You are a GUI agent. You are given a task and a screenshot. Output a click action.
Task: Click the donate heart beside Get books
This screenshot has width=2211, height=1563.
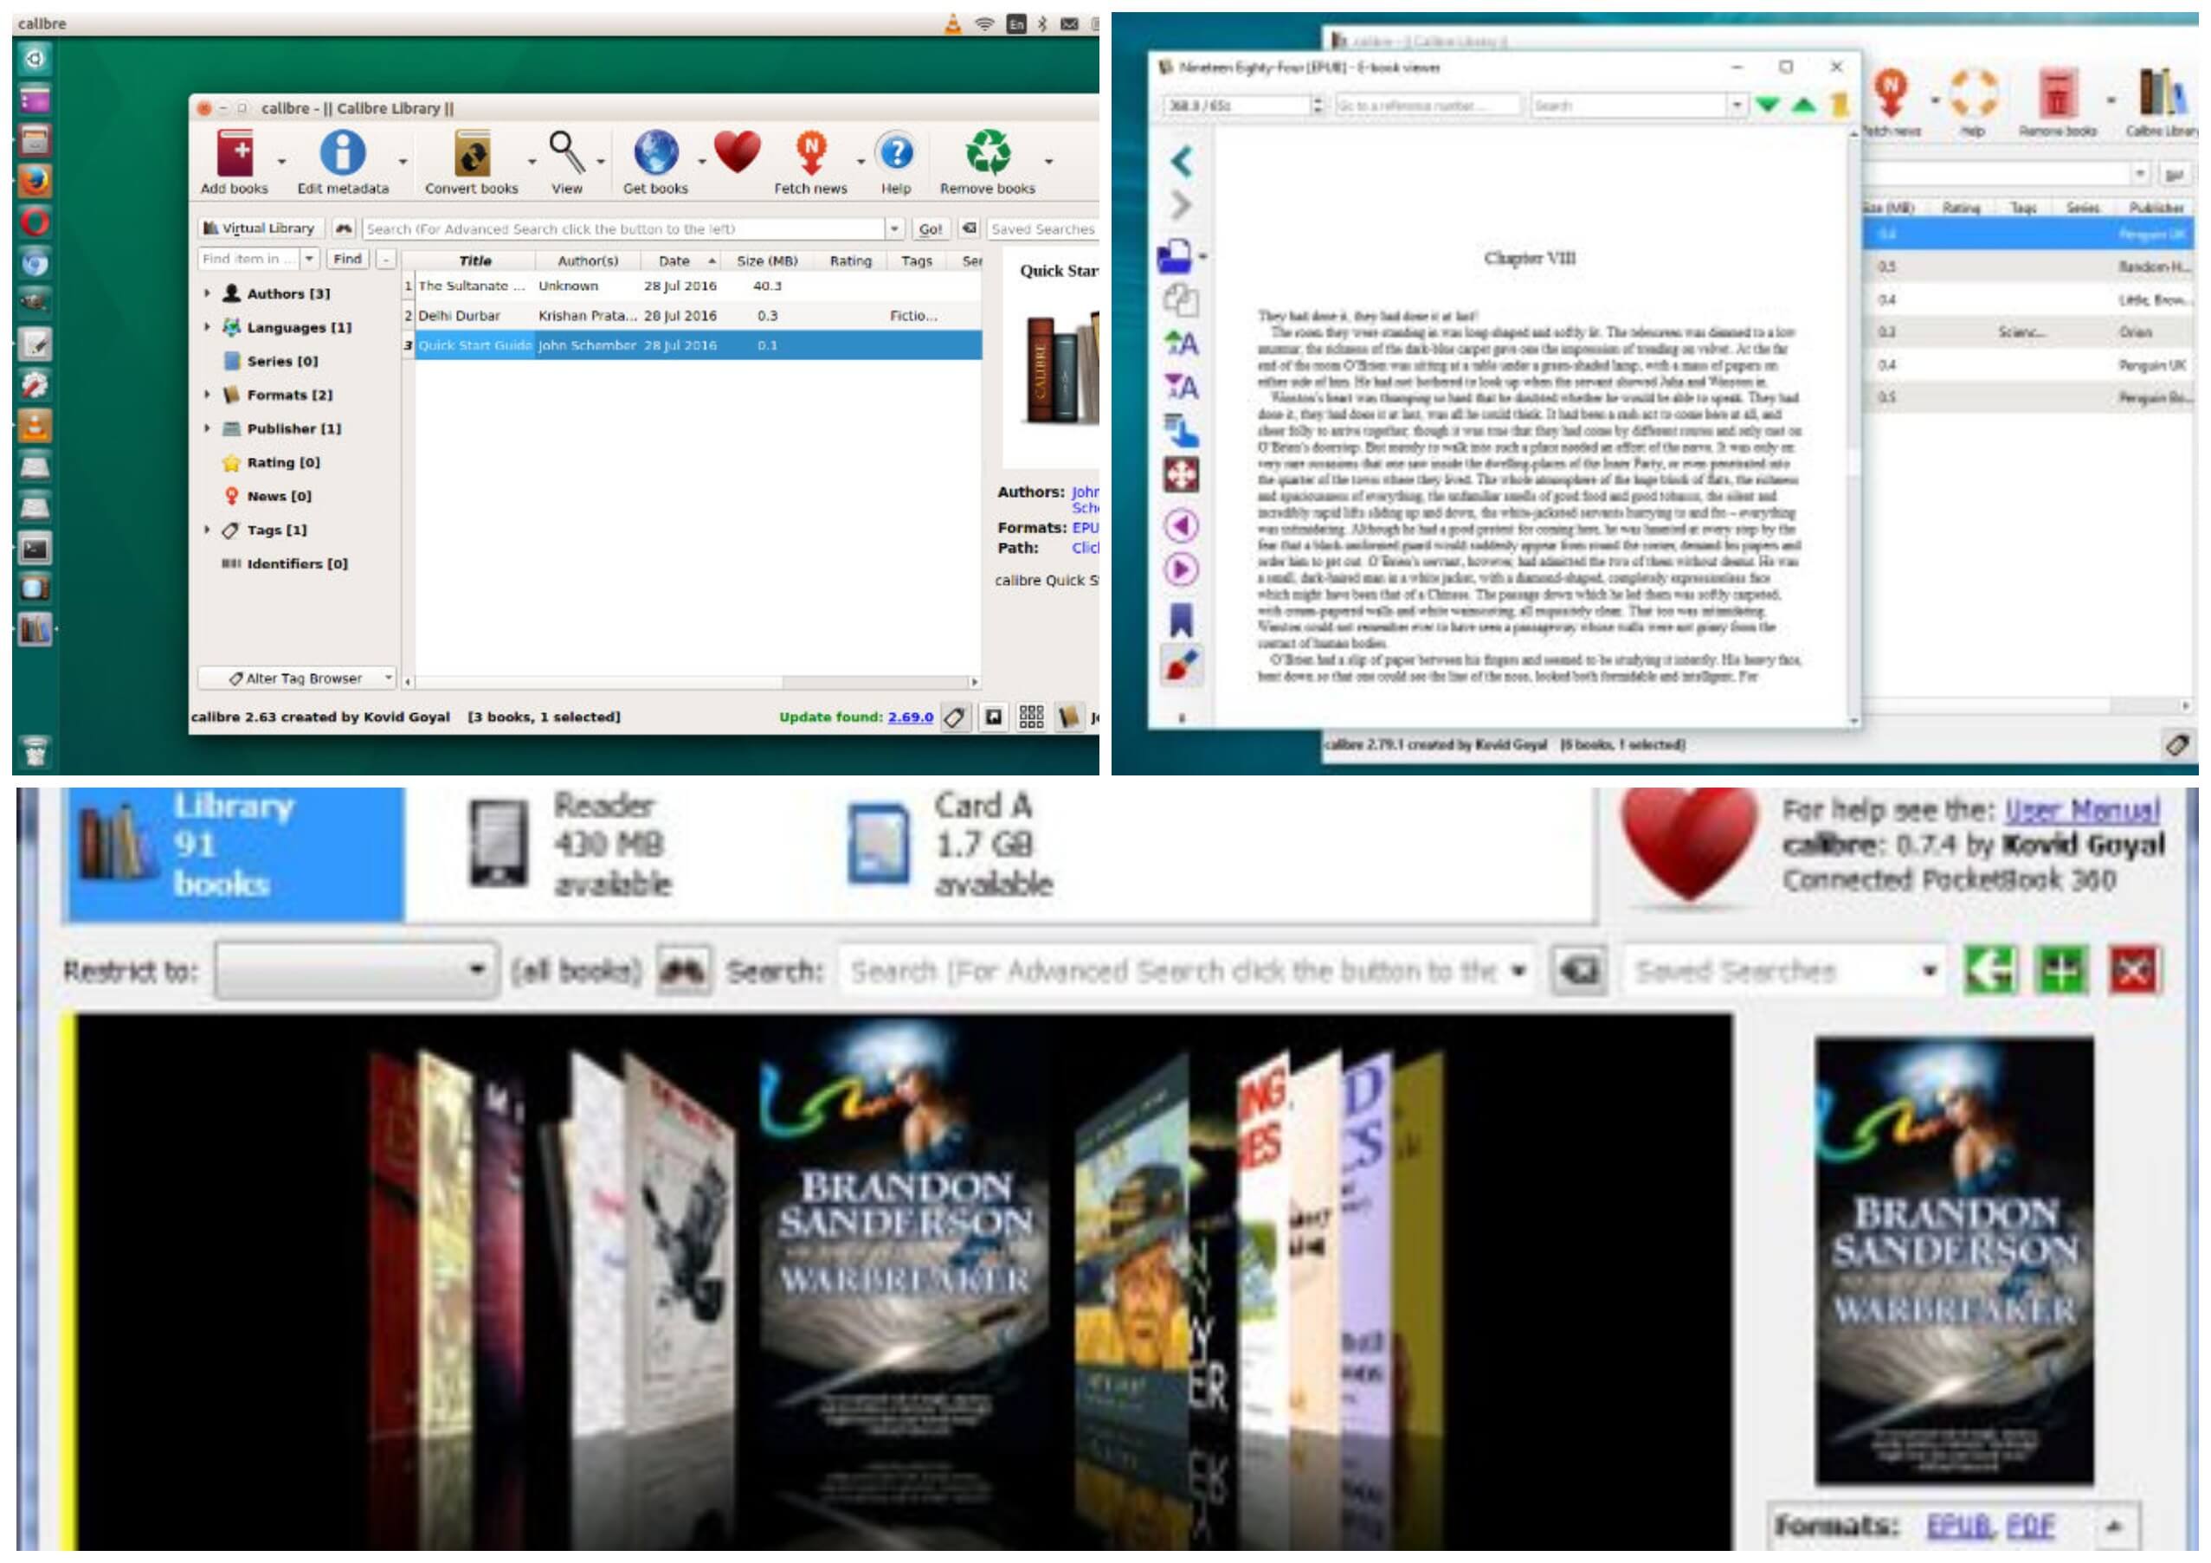pyautogui.click(x=738, y=153)
